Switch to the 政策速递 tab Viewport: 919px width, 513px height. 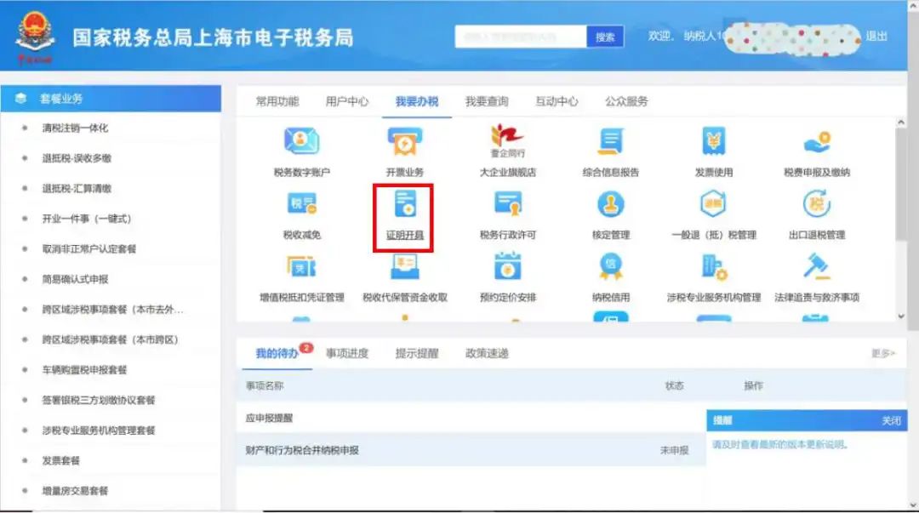tap(487, 354)
